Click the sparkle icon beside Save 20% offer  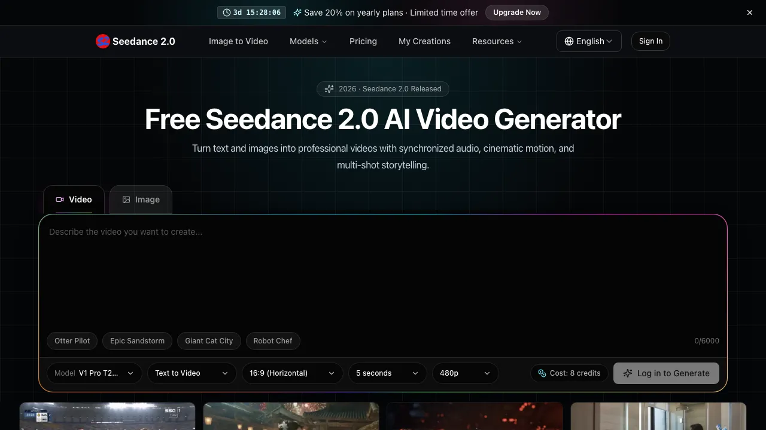coord(297,13)
